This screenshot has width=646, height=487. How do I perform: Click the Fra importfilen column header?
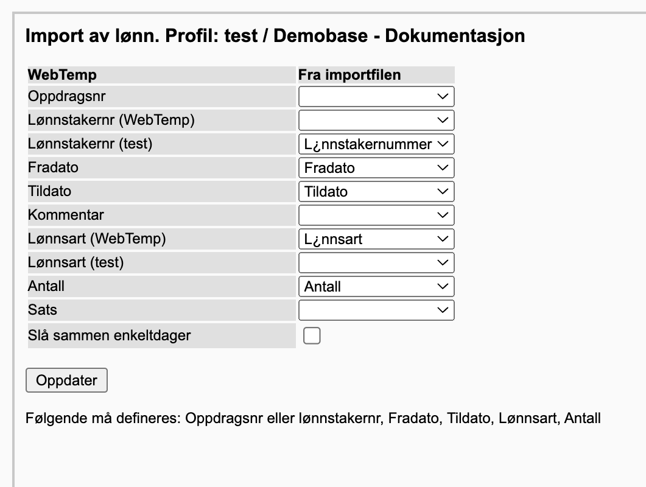click(x=349, y=75)
